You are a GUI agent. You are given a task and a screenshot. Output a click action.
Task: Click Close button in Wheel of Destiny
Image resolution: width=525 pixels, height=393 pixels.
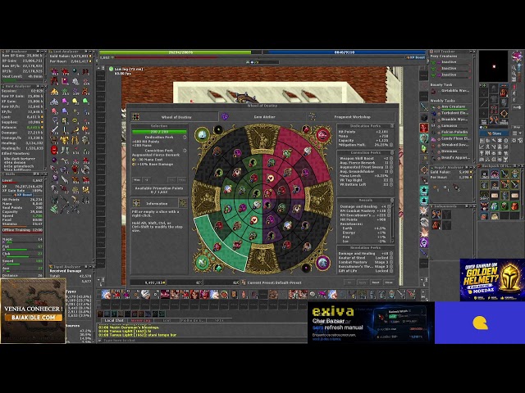(389, 282)
